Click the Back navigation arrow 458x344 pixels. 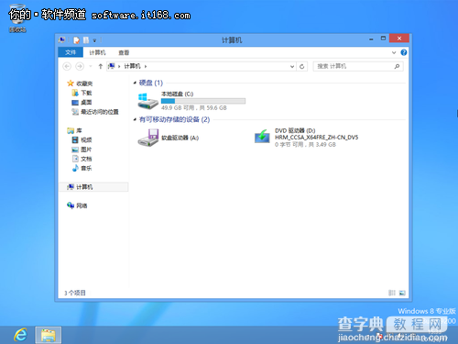point(67,66)
